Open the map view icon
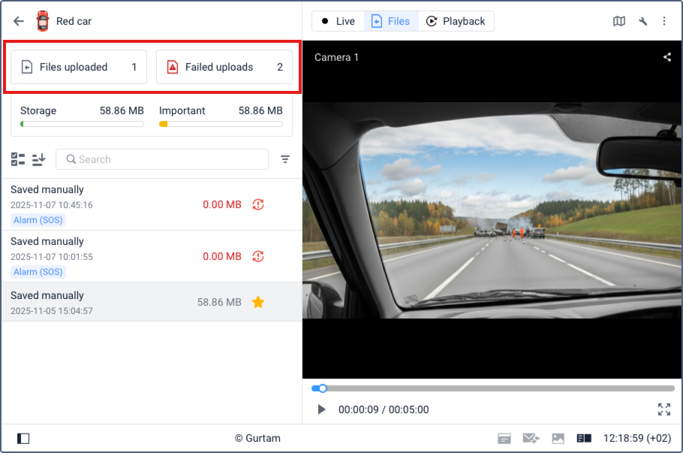The image size is (683, 453). pyautogui.click(x=619, y=21)
